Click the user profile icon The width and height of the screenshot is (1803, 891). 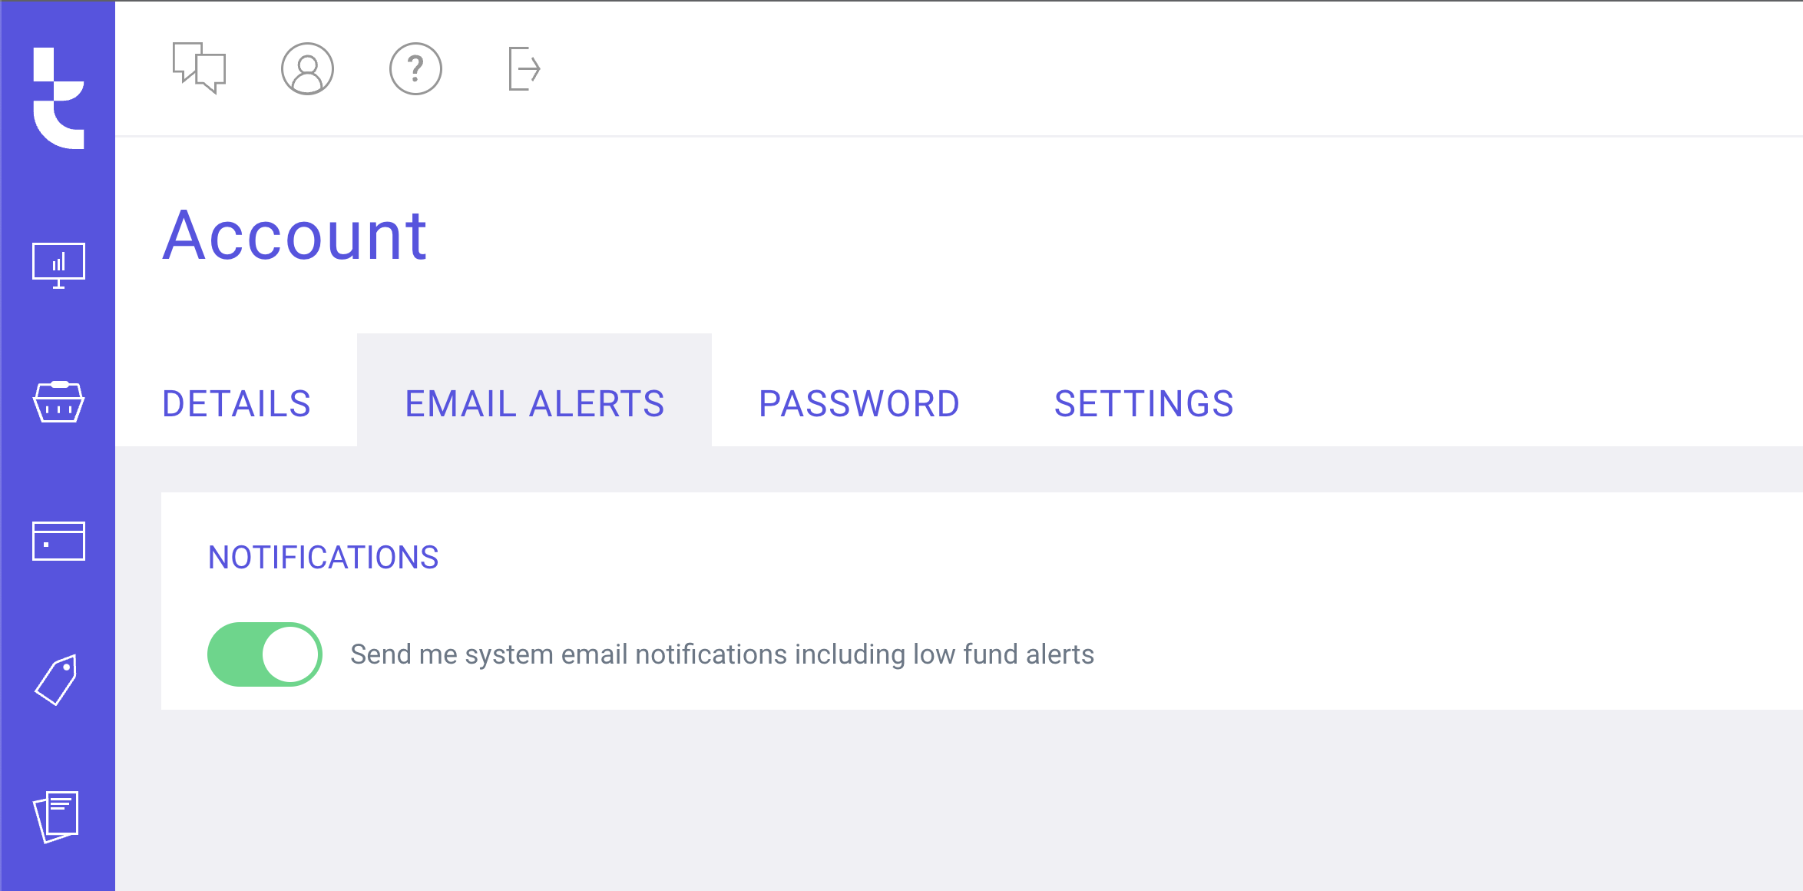coord(307,68)
